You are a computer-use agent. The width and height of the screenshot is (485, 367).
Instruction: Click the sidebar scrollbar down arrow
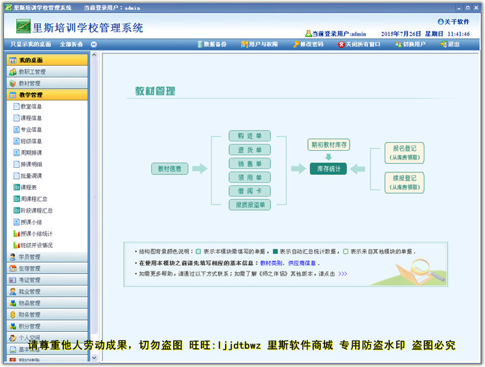click(x=94, y=358)
